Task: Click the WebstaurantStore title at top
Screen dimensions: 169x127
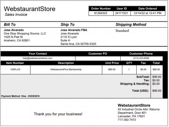Action: [x=30, y=9]
